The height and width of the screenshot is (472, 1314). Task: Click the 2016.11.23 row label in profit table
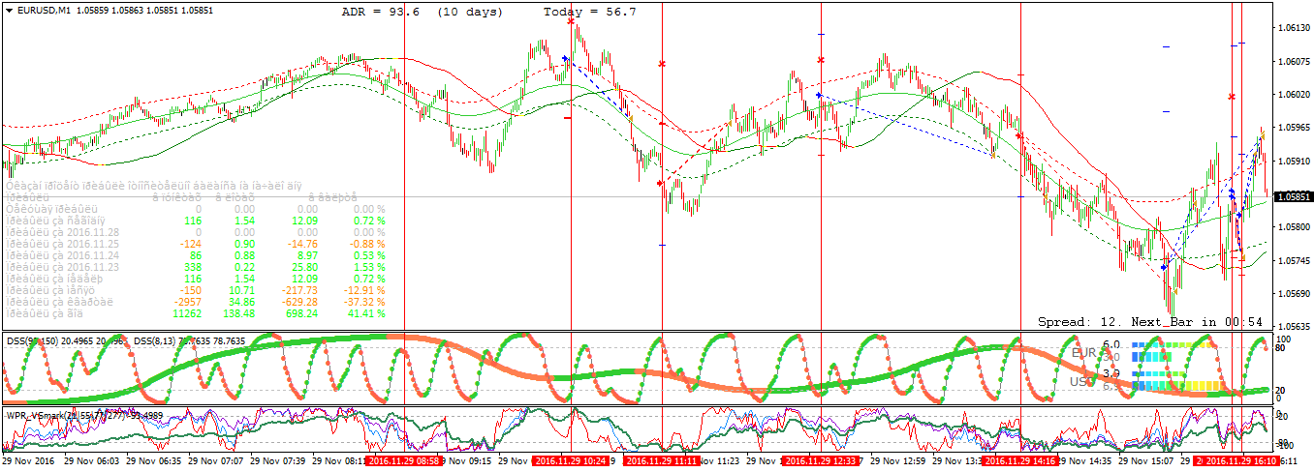pos(63,267)
